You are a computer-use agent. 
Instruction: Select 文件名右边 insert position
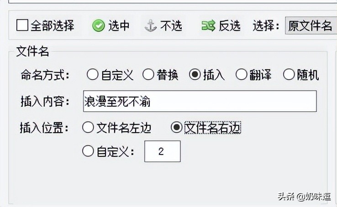click(x=176, y=127)
